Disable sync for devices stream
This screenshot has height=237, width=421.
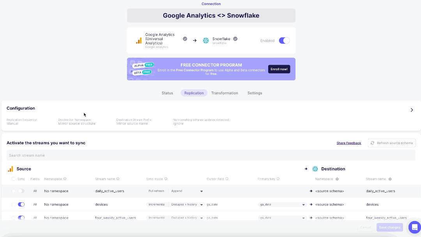click(21, 205)
